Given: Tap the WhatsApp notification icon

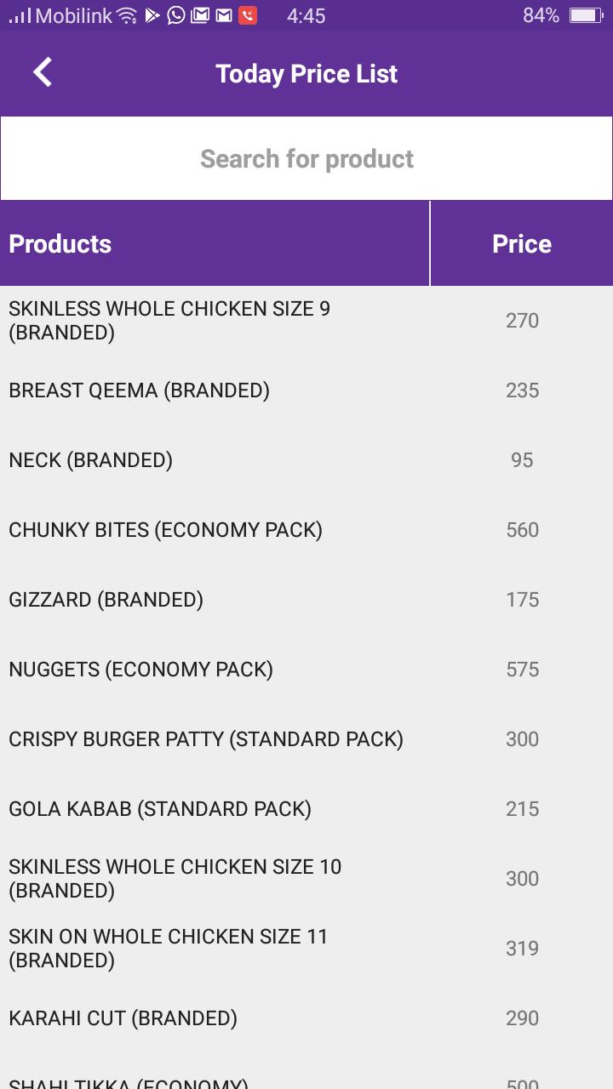Looking at the screenshot, I should pos(176,15).
